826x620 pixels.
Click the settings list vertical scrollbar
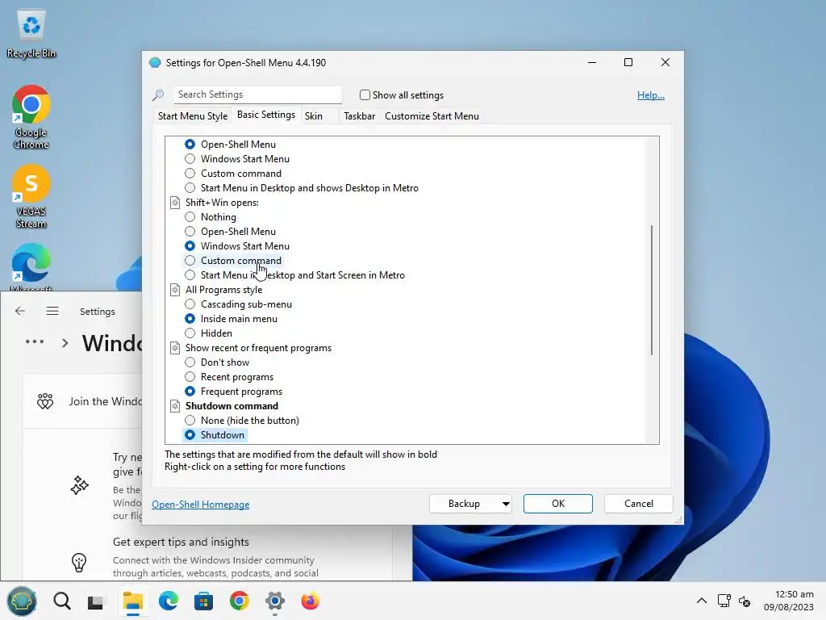(x=652, y=290)
